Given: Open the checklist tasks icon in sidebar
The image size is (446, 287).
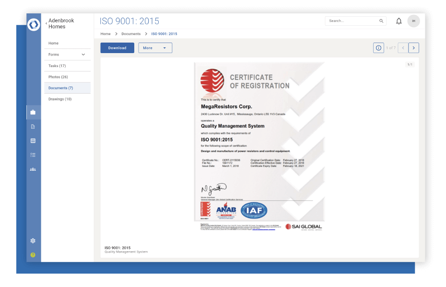Looking at the screenshot, I should click(33, 155).
